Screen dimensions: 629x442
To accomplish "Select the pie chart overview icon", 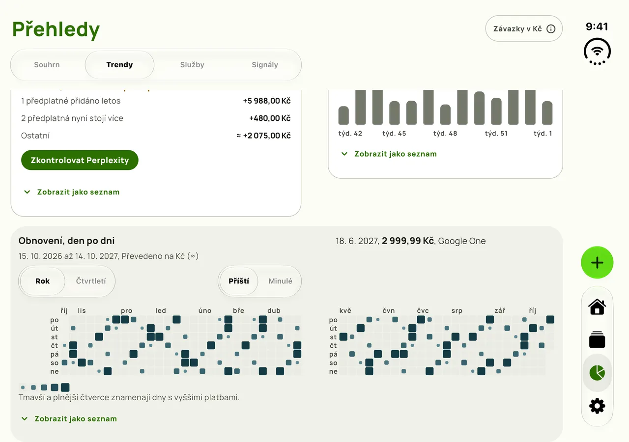I will pyautogui.click(x=597, y=373).
